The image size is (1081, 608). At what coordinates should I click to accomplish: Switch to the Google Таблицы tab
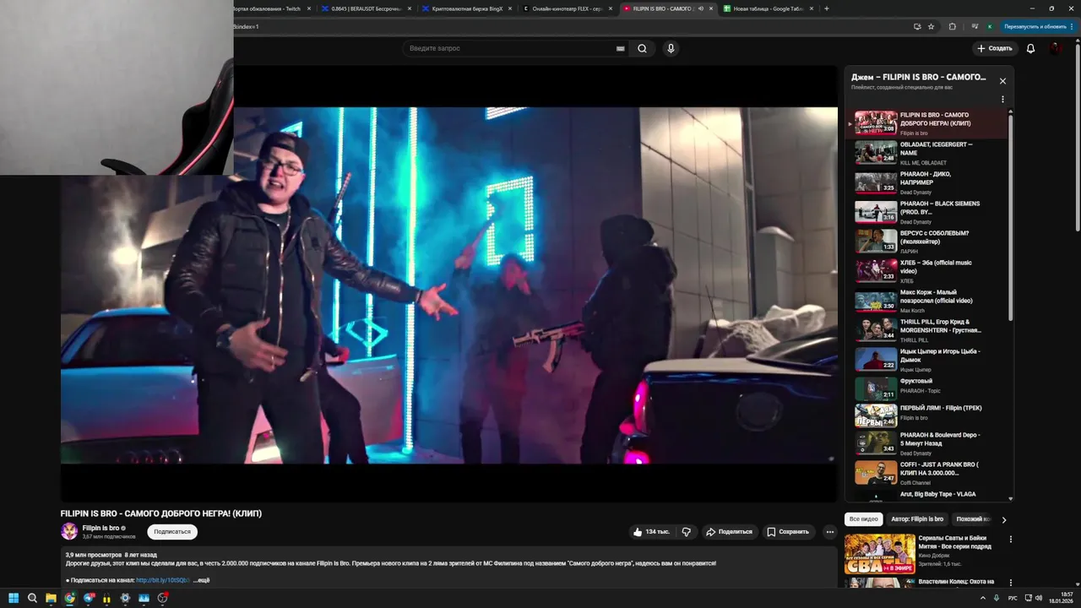click(769, 8)
